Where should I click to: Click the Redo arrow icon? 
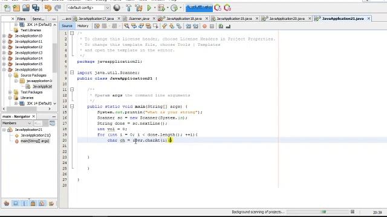tap(58, 8)
